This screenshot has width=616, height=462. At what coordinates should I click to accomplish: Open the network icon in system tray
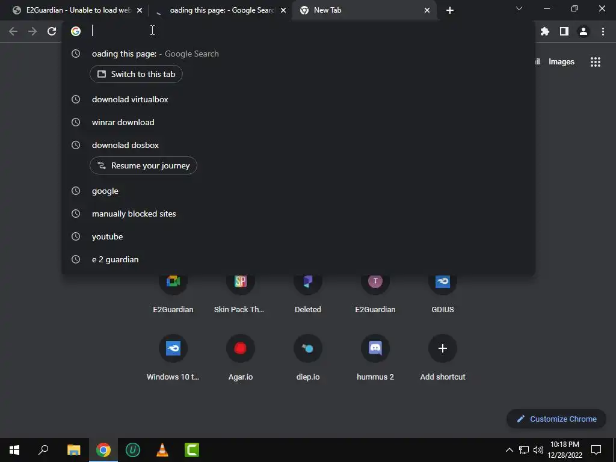tap(524, 450)
